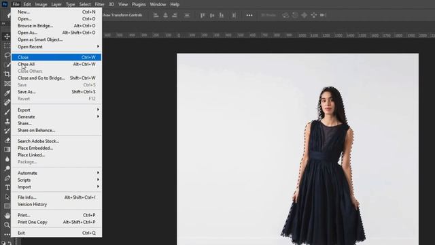Choose Place Embedded...
435x245 pixels.
pyautogui.click(x=56, y=148)
